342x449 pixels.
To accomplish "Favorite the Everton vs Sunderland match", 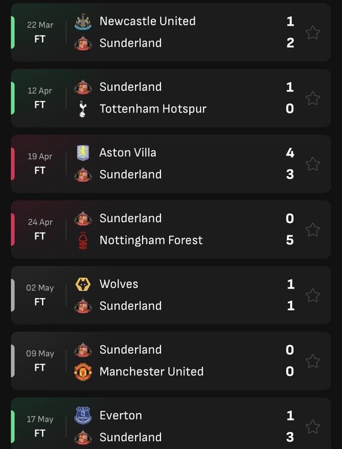I will coord(313,427).
